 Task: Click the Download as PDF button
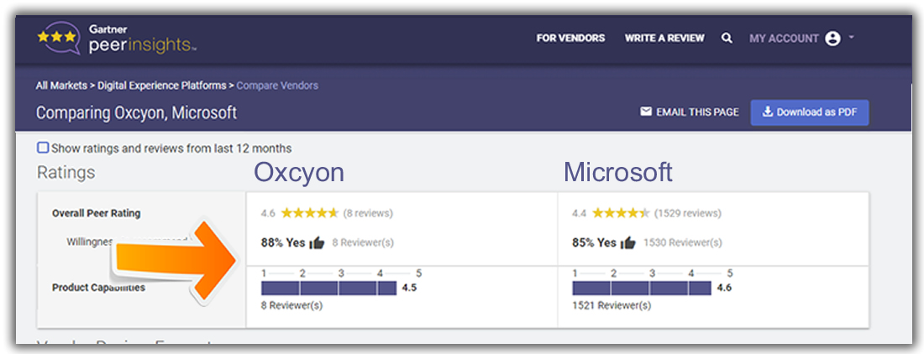(x=810, y=112)
